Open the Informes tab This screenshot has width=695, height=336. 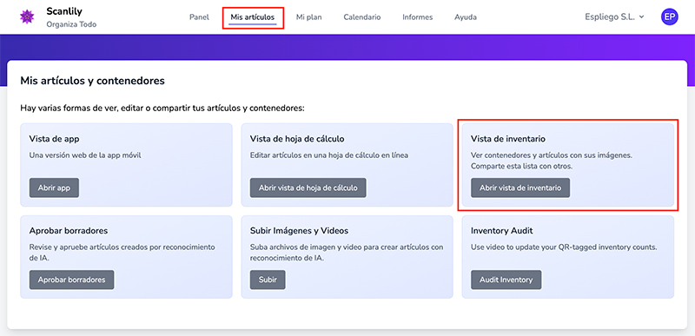[418, 17]
